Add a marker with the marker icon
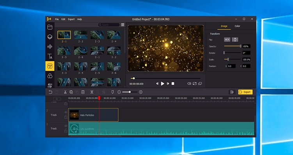Viewport: 293px width, 155px height. pyautogui.click(x=112, y=92)
